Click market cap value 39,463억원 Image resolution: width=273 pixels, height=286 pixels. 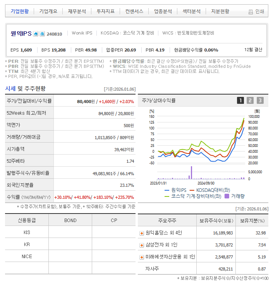click(x=124, y=150)
